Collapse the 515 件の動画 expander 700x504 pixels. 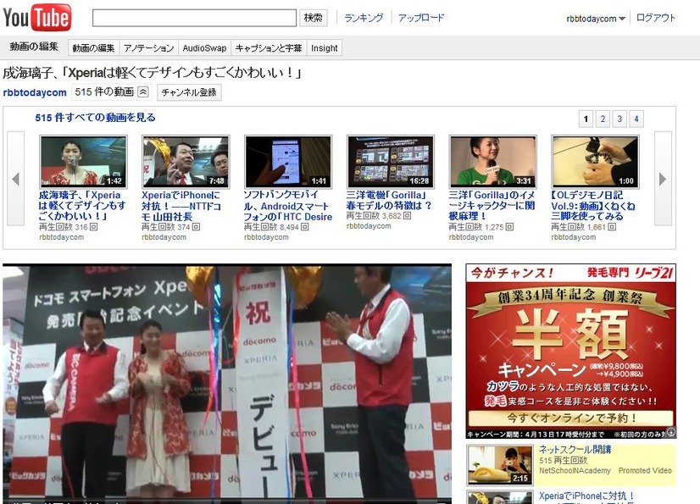(142, 92)
